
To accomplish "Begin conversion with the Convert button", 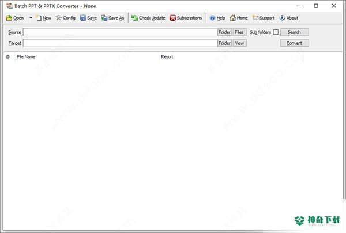I will click(x=294, y=43).
